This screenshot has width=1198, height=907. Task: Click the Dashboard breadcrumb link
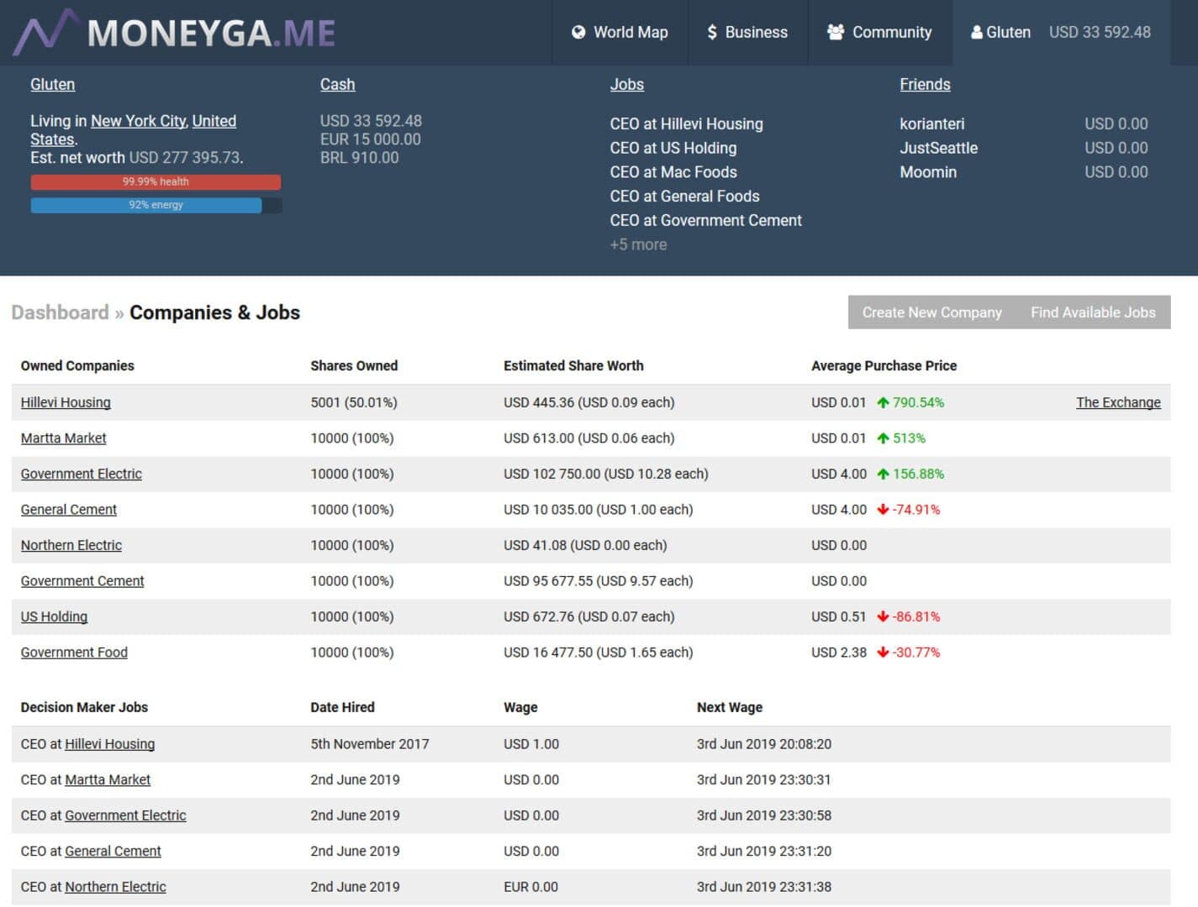tap(61, 312)
